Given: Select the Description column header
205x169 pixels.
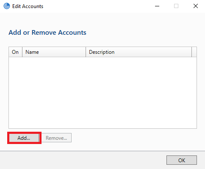Looking at the screenshot, I should click(139, 52).
